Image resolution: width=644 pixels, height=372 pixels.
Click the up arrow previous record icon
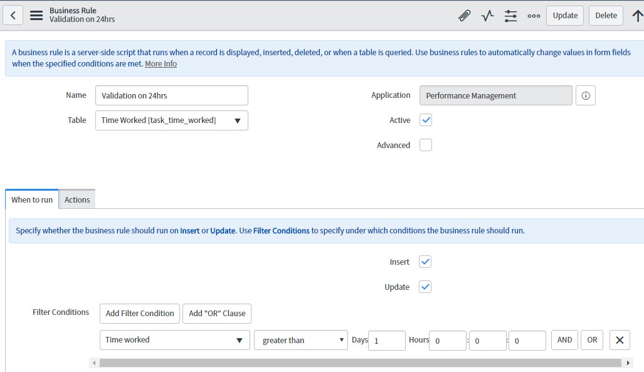tap(637, 16)
